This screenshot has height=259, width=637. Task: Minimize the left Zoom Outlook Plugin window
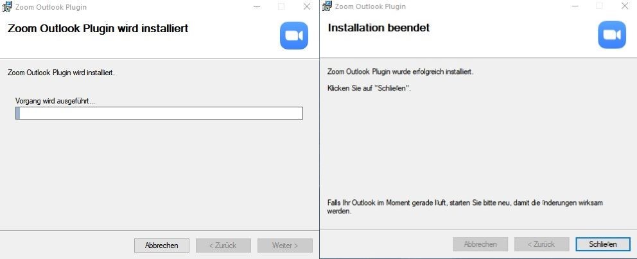257,7
